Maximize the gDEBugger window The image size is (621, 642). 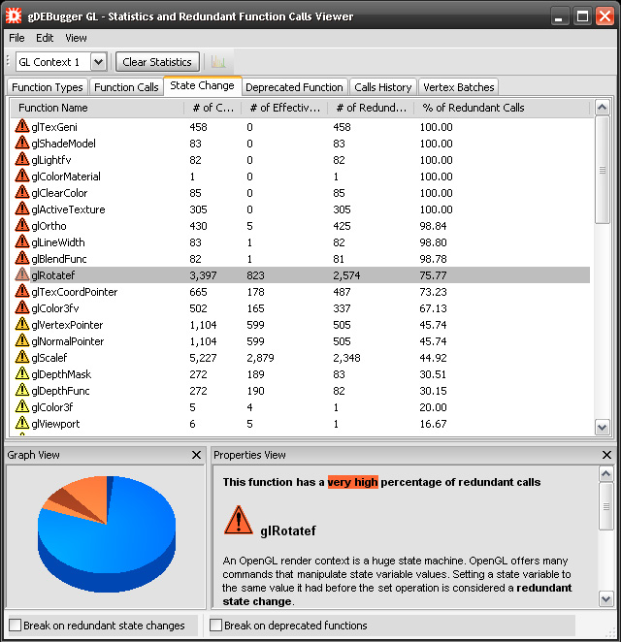[582, 16]
